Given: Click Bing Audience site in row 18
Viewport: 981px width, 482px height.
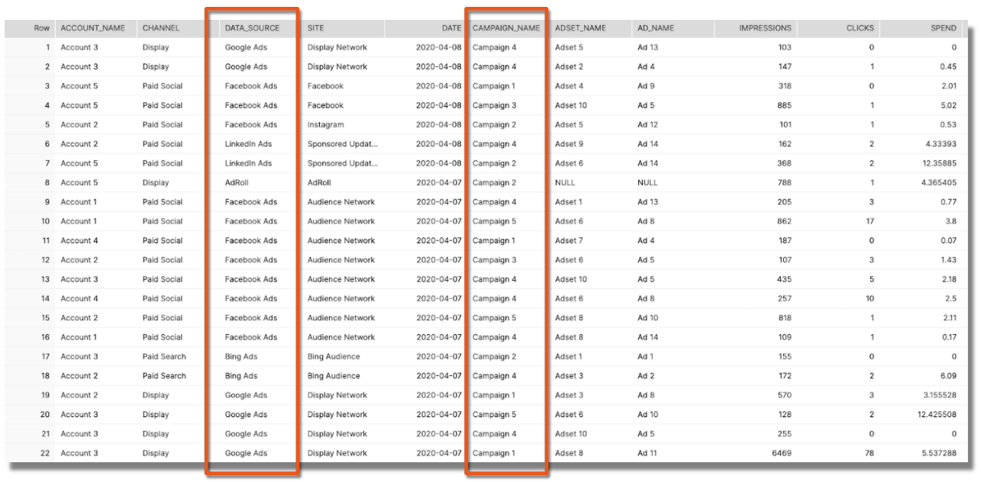Looking at the screenshot, I should [x=334, y=376].
